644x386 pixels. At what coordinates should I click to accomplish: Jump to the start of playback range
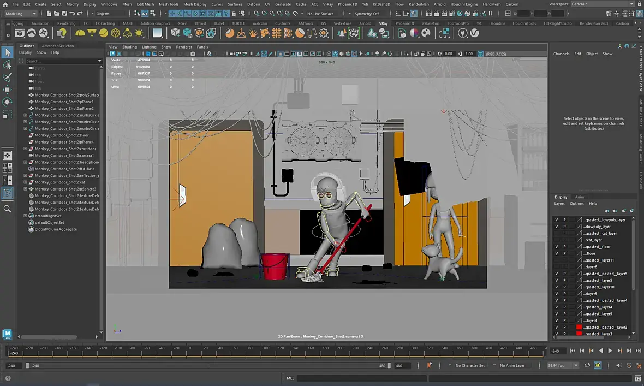573,351
